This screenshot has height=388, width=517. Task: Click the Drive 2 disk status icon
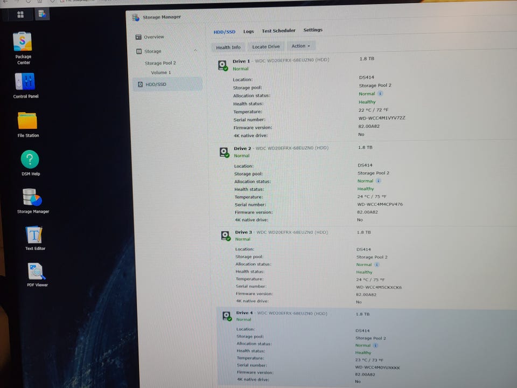click(x=224, y=152)
